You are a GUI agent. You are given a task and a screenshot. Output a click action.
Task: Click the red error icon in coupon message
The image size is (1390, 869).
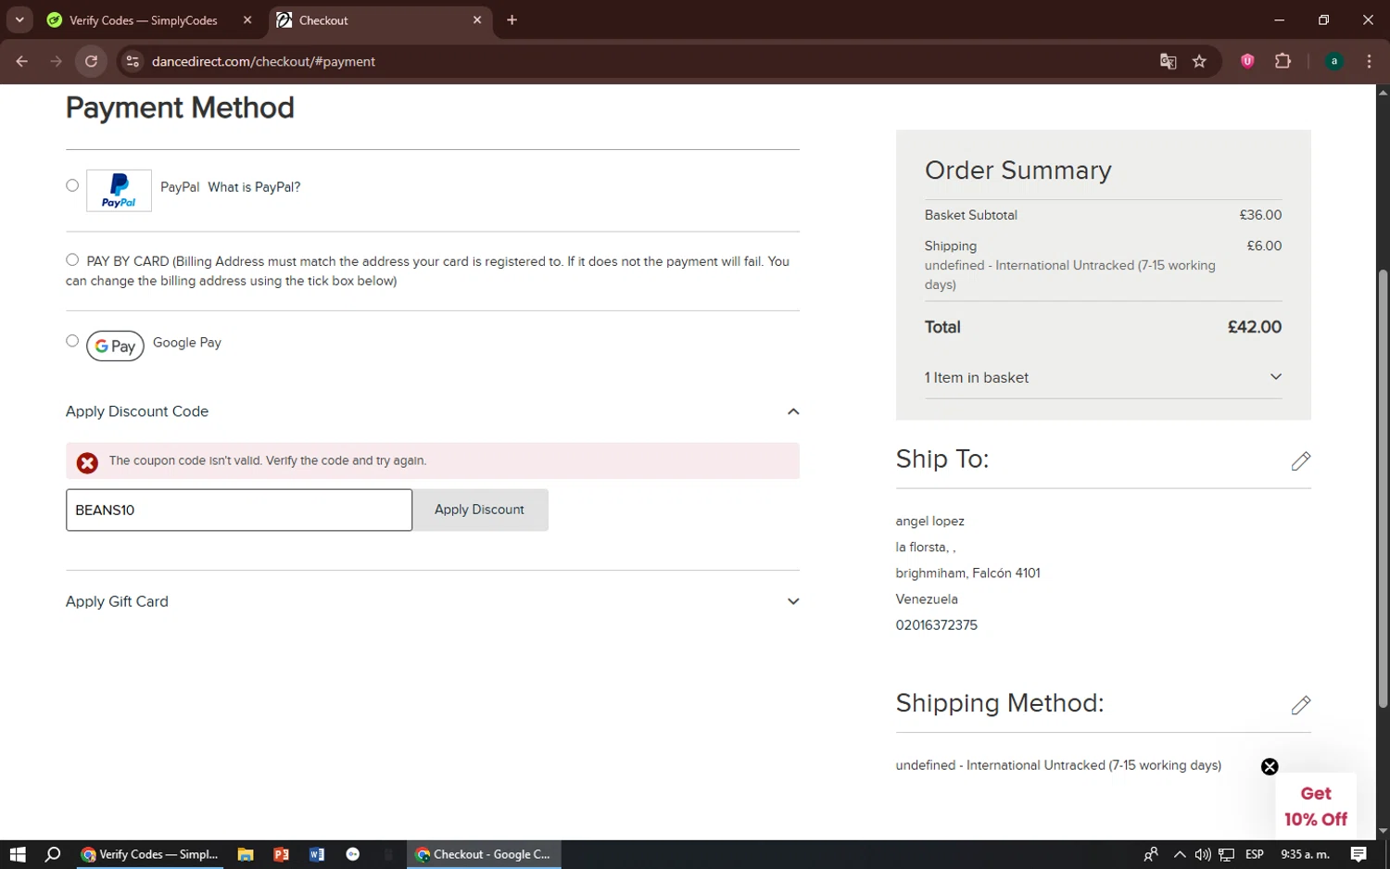click(x=87, y=462)
